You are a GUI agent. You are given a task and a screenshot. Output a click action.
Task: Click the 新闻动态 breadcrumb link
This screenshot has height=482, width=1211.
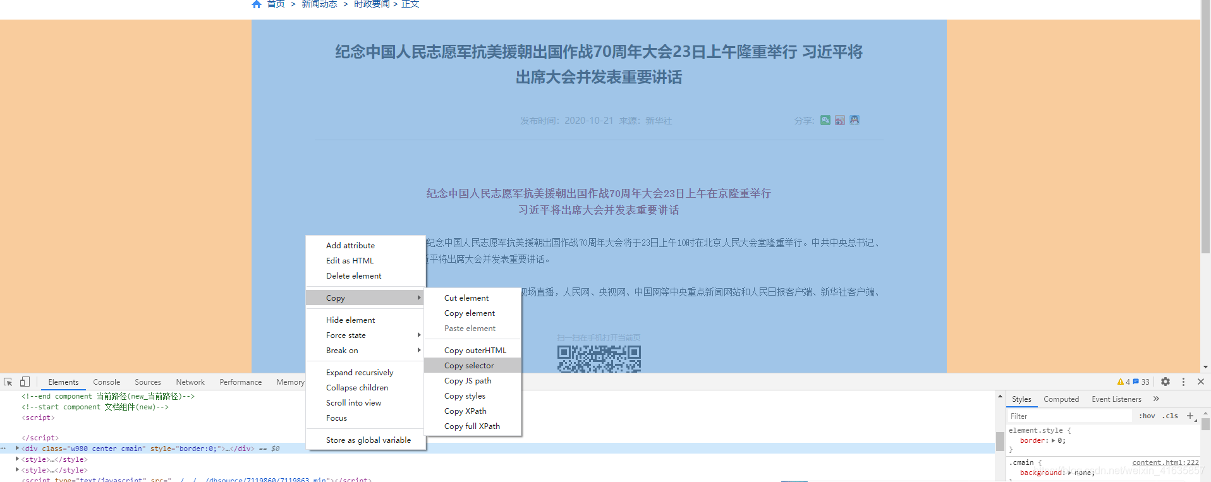(x=319, y=4)
